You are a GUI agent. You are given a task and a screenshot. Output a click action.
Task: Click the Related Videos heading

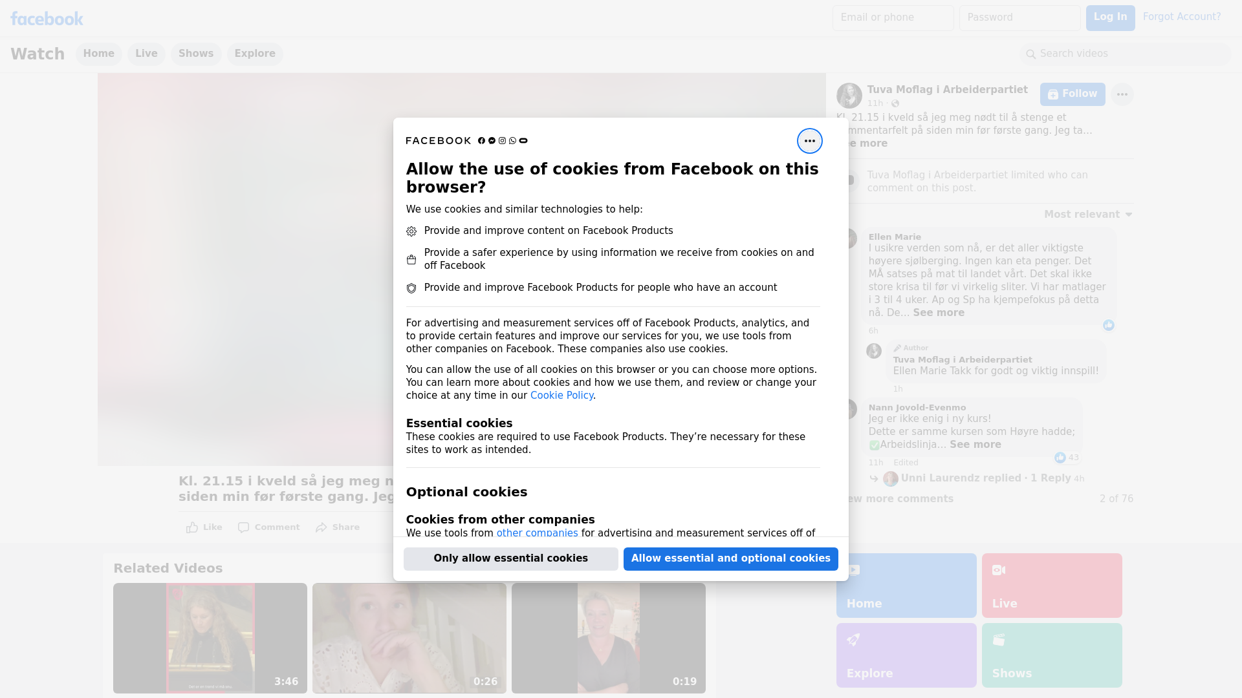[x=168, y=568]
